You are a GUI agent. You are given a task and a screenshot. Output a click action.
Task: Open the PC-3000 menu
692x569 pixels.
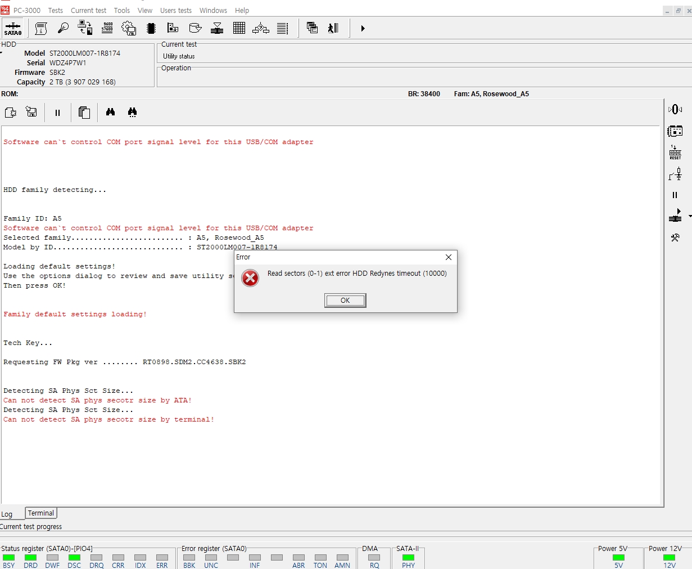click(27, 10)
